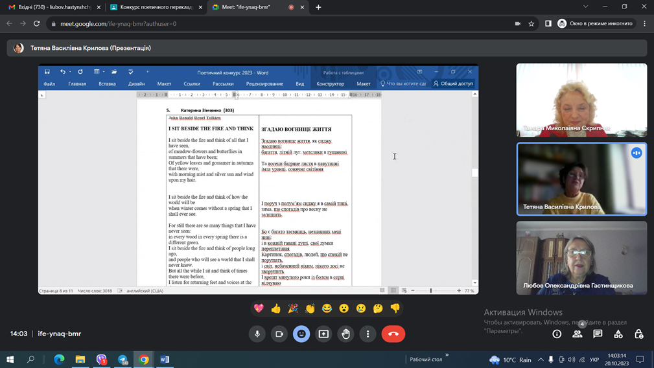The height and width of the screenshot is (368, 654).
Task: Send the heart emoji reaction
Action: (259, 308)
